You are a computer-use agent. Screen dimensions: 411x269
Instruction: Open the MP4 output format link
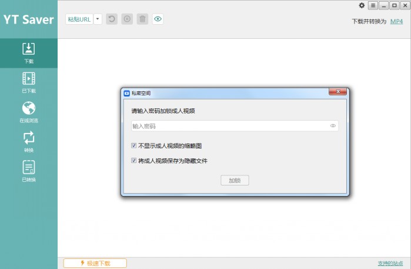point(396,22)
